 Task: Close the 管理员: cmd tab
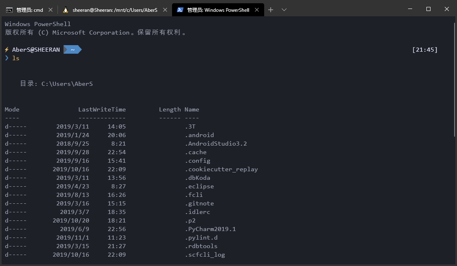tap(50, 10)
